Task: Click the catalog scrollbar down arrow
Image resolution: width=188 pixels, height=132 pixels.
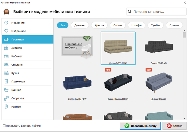Action: click(184, 118)
